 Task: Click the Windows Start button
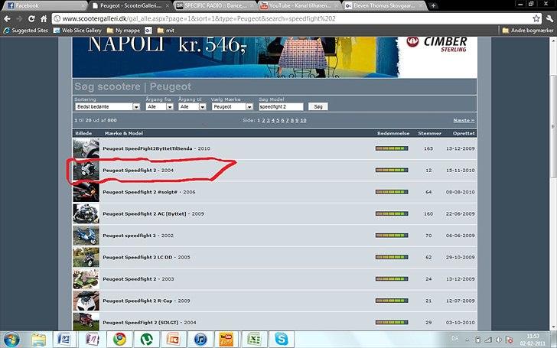[x=12, y=339]
